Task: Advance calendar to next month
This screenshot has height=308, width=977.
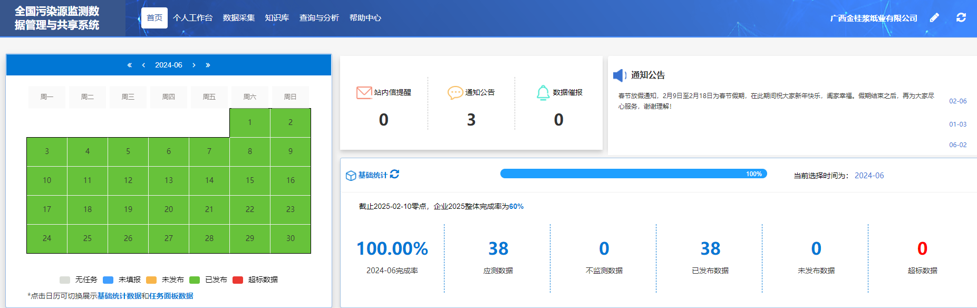Action: coord(194,65)
